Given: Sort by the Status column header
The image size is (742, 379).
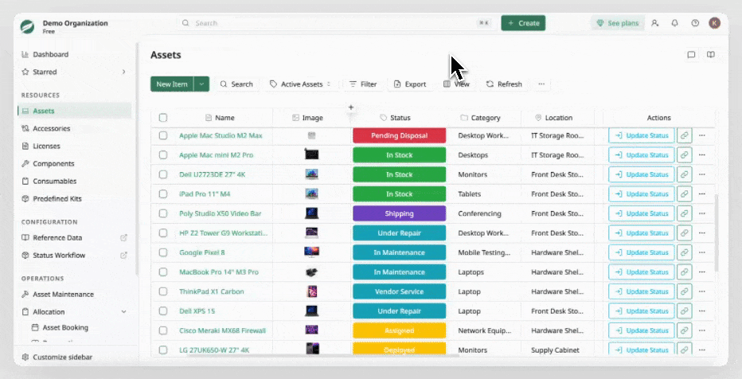Looking at the screenshot, I should pyautogui.click(x=395, y=118).
